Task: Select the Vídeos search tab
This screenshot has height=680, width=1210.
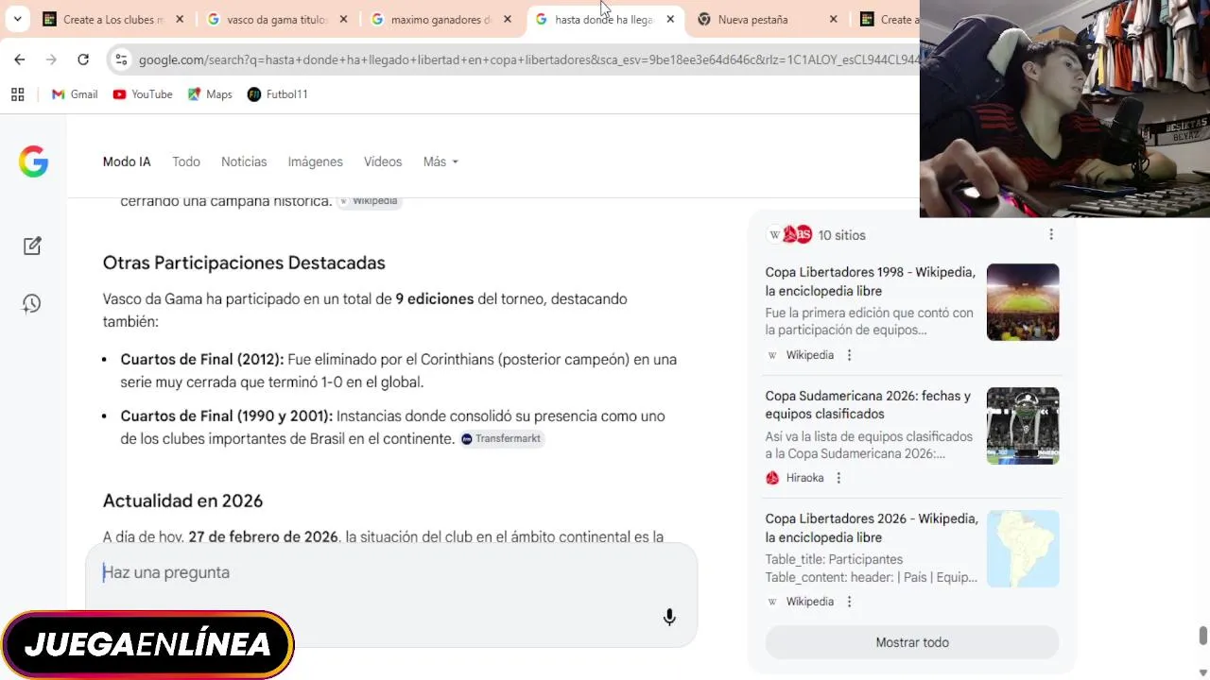Action: 383,161
